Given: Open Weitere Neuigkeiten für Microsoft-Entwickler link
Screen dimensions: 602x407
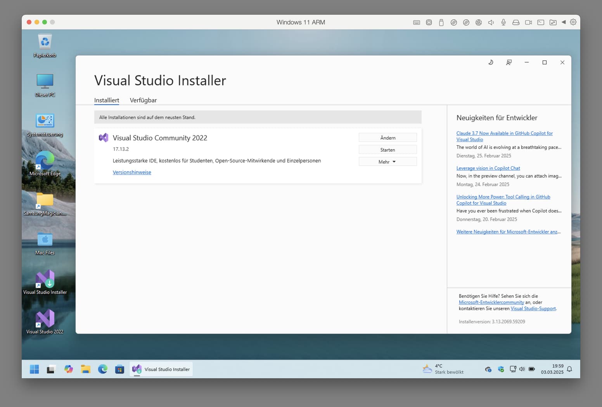Looking at the screenshot, I should click(509, 232).
